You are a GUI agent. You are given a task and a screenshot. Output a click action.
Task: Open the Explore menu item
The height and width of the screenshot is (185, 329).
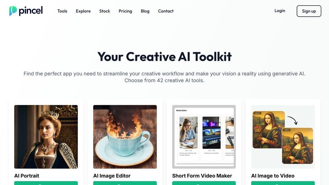click(x=83, y=11)
